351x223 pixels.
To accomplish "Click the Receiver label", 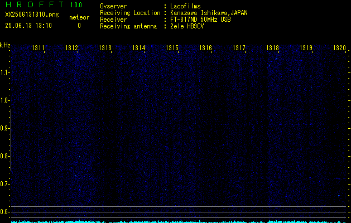I will point(113,20).
